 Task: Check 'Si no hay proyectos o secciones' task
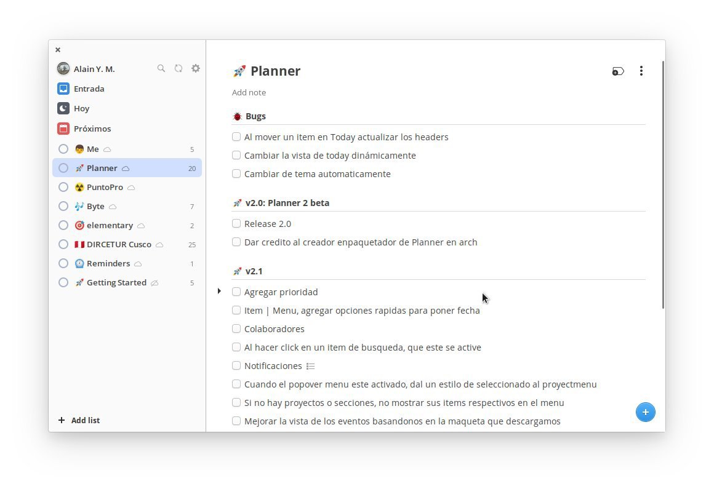click(236, 402)
